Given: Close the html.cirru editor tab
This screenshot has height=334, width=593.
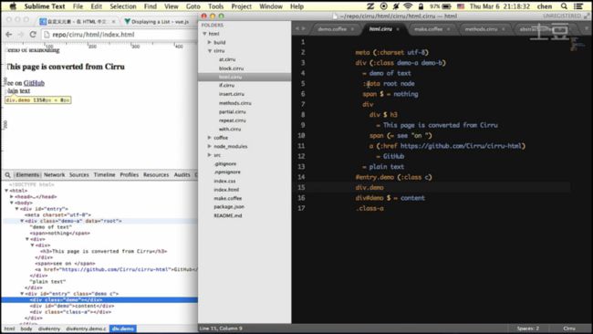Looking at the screenshot, I should (x=398, y=29).
